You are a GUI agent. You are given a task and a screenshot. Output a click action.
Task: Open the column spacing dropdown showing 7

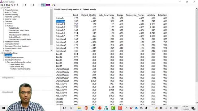click(31, 5)
